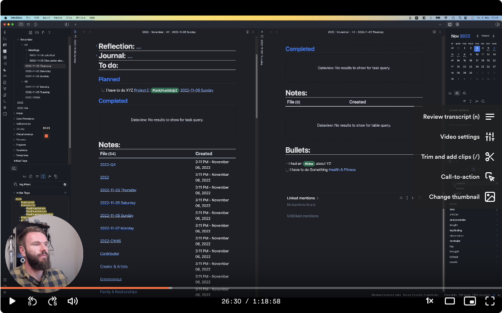502x313 pixels.
Task: Mute the video with the volume icon
Action: coord(72,301)
